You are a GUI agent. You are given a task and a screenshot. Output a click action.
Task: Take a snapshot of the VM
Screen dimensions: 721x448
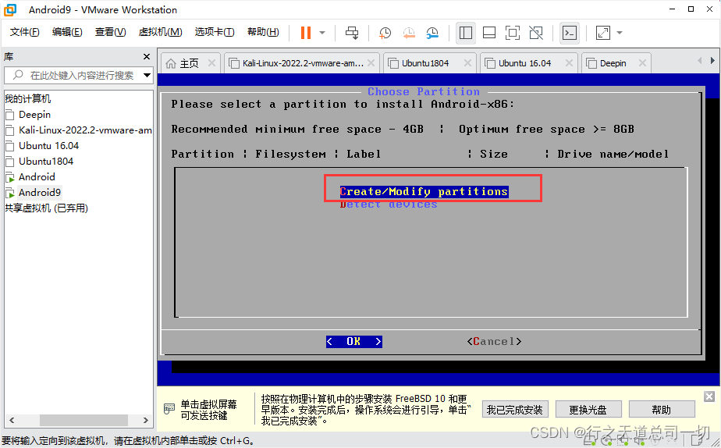pyautogui.click(x=385, y=33)
